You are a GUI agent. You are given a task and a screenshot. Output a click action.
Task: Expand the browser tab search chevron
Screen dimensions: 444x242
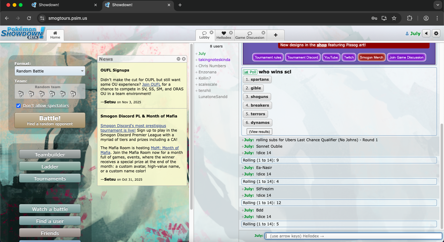point(437,5)
